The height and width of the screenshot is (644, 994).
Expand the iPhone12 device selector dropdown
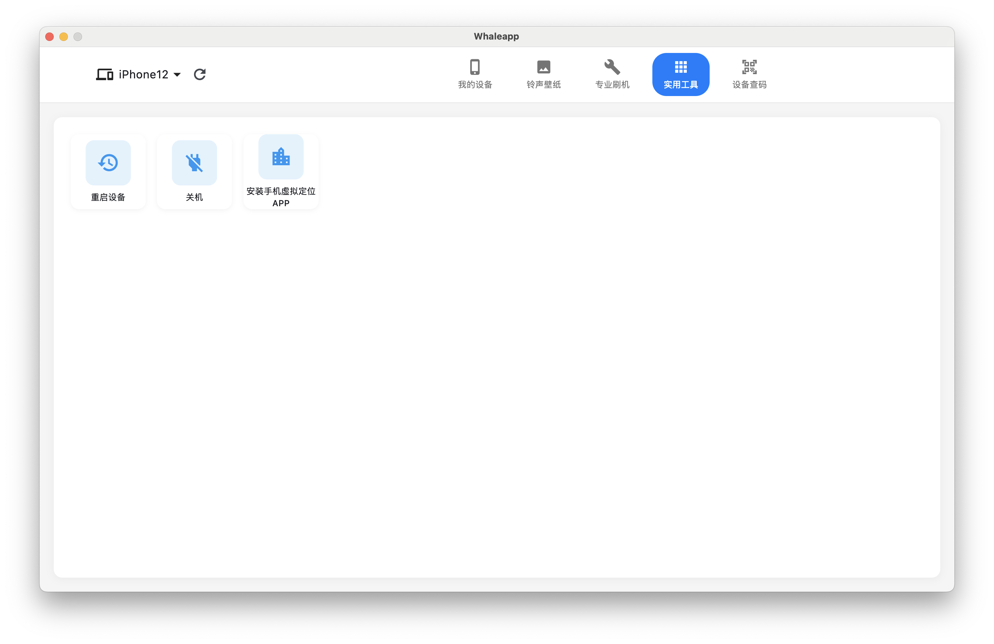[x=177, y=75]
